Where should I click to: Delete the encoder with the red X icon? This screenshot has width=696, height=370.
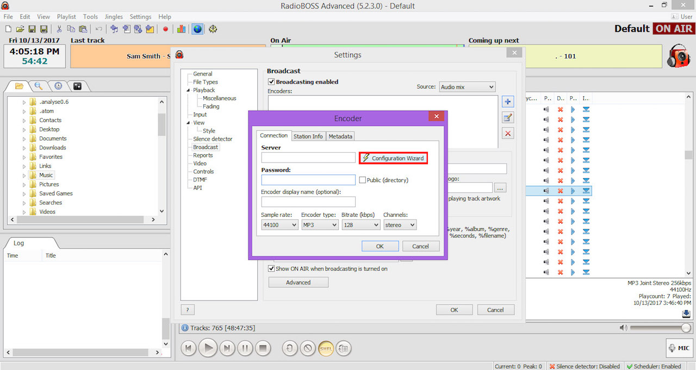click(x=508, y=133)
